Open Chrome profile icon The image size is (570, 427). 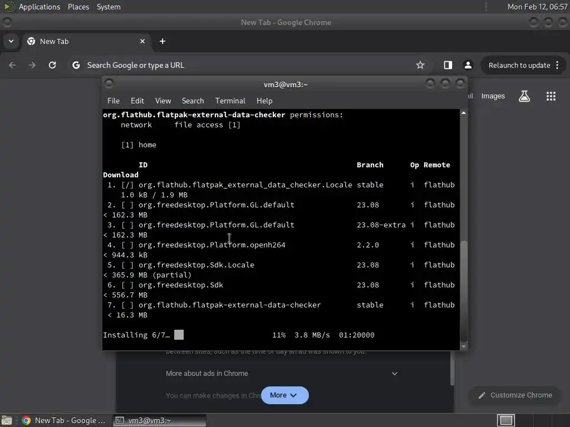tap(468, 65)
